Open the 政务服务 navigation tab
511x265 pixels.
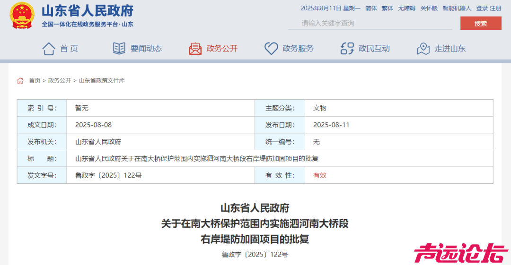[x=298, y=49]
